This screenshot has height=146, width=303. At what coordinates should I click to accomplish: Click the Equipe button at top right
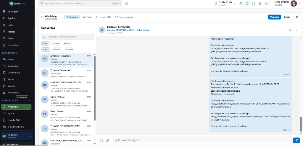287,17
